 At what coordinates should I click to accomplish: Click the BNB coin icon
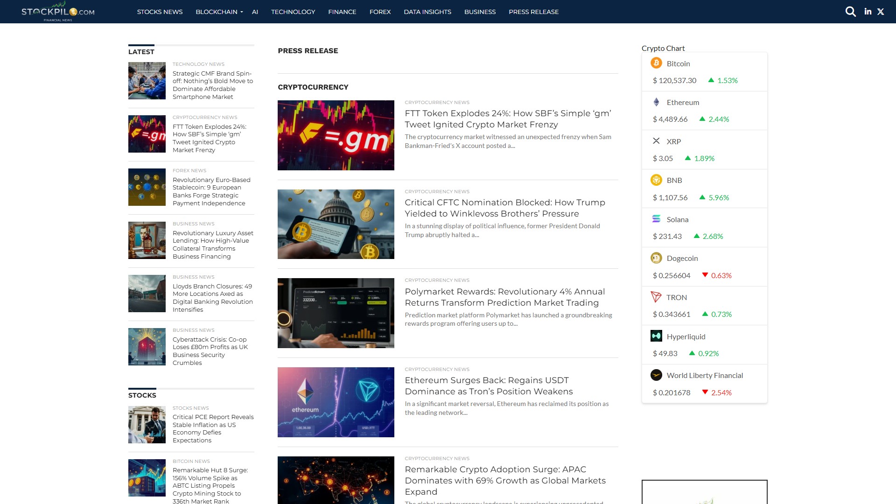(x=656, y=180)
